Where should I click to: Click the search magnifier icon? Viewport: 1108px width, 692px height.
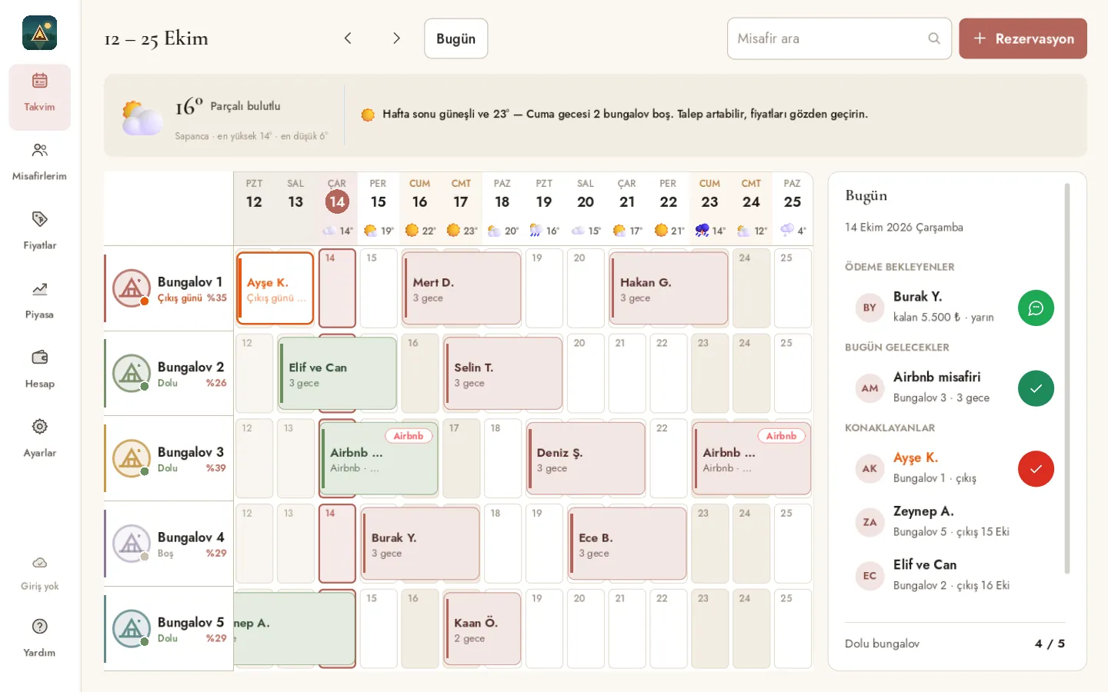tap(934, 38)
